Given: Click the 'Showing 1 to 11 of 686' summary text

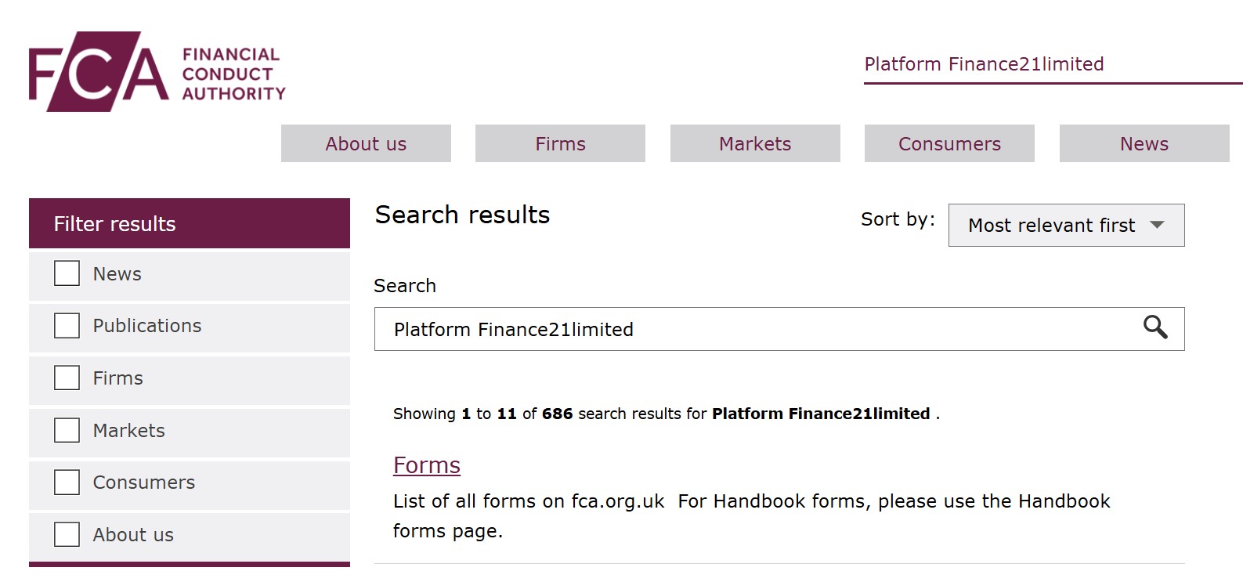Looking at the screenshot, I should click(667, 414).
